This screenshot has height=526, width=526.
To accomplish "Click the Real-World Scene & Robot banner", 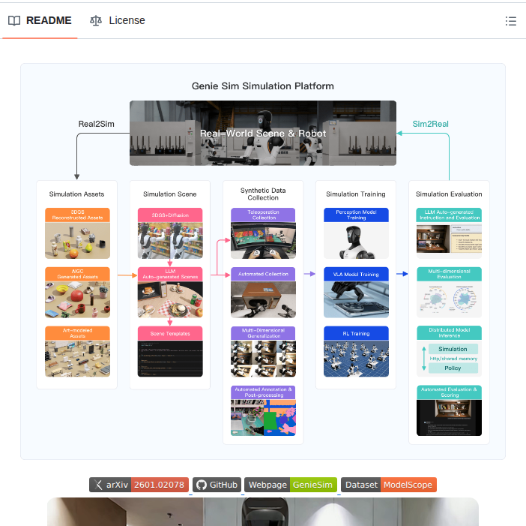I will click(262, 134).
